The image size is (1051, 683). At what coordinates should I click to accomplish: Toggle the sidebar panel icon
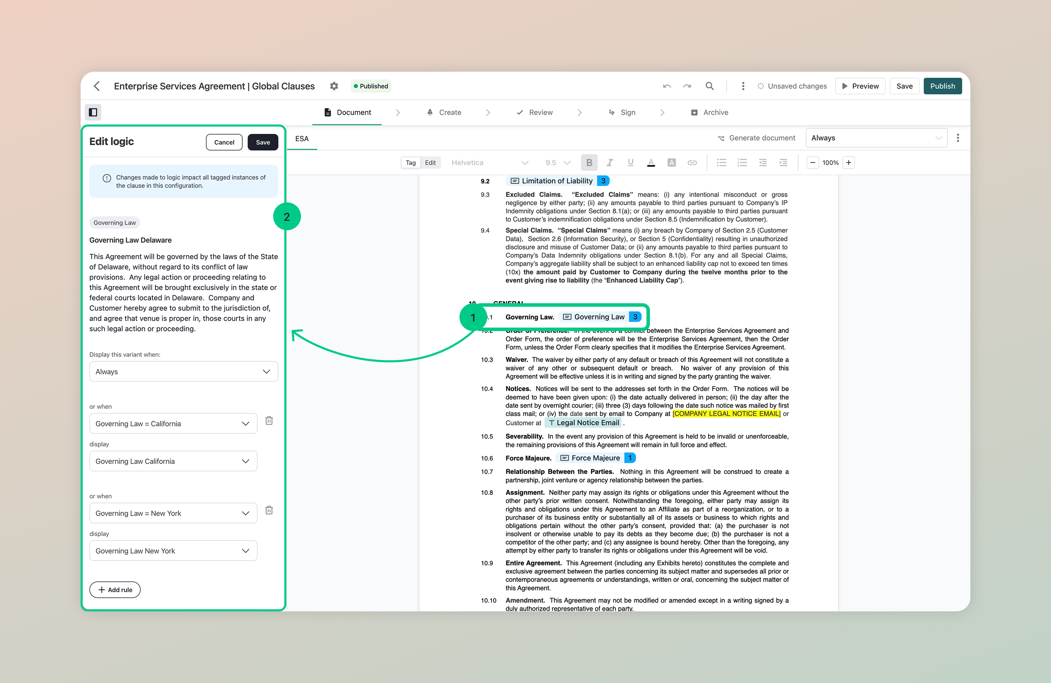click(93, 112)
